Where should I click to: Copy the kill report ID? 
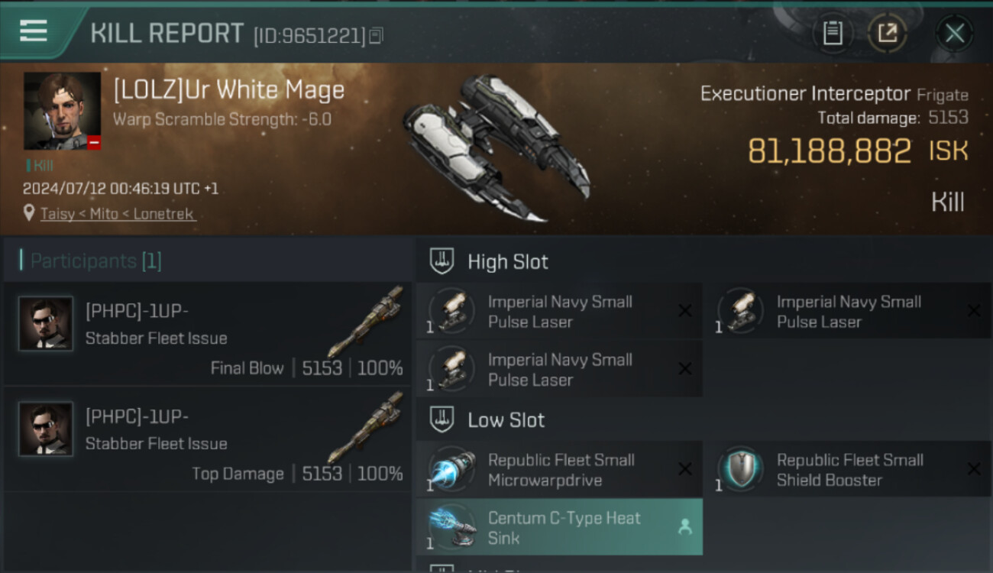(376, 36)
